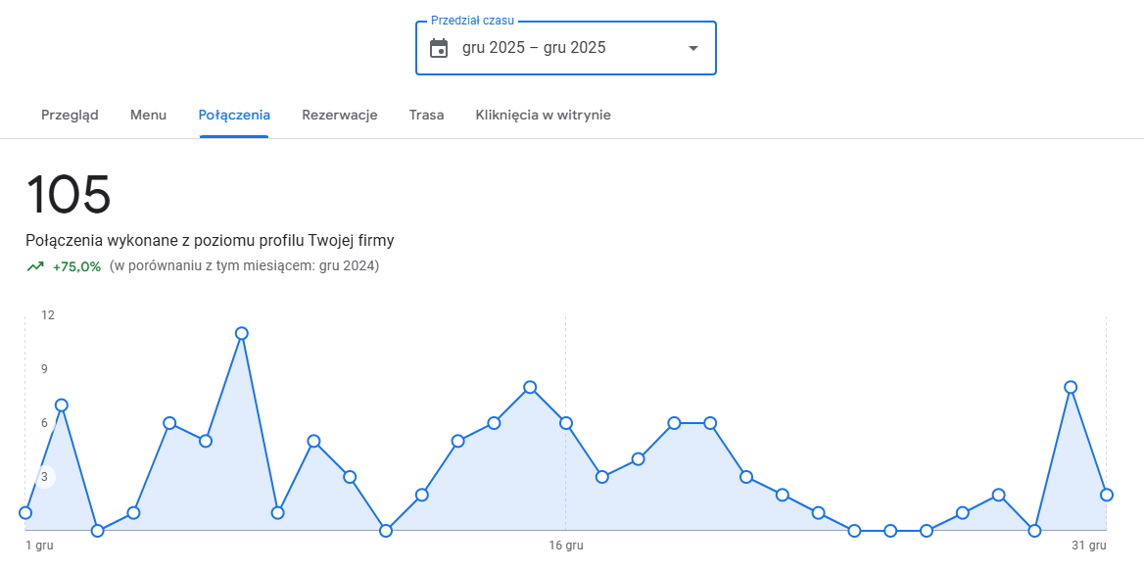Screen dimensions: 1144x570
Task: Open the Menu tab
Action: (148, 115)
